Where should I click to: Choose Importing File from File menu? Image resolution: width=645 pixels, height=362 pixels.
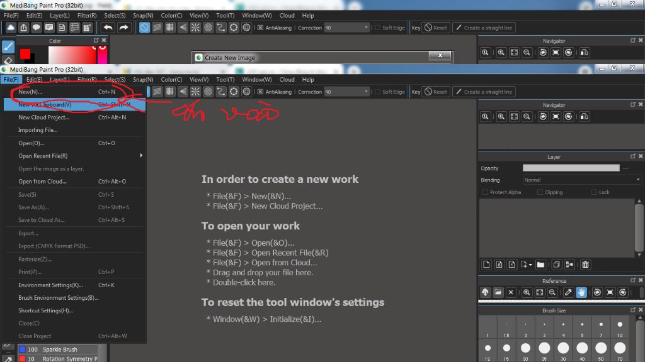click(74, 130)
